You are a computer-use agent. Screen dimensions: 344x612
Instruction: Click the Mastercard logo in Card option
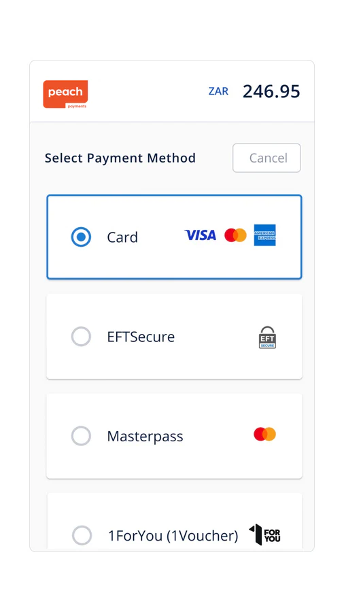click(x=235, y=235)
